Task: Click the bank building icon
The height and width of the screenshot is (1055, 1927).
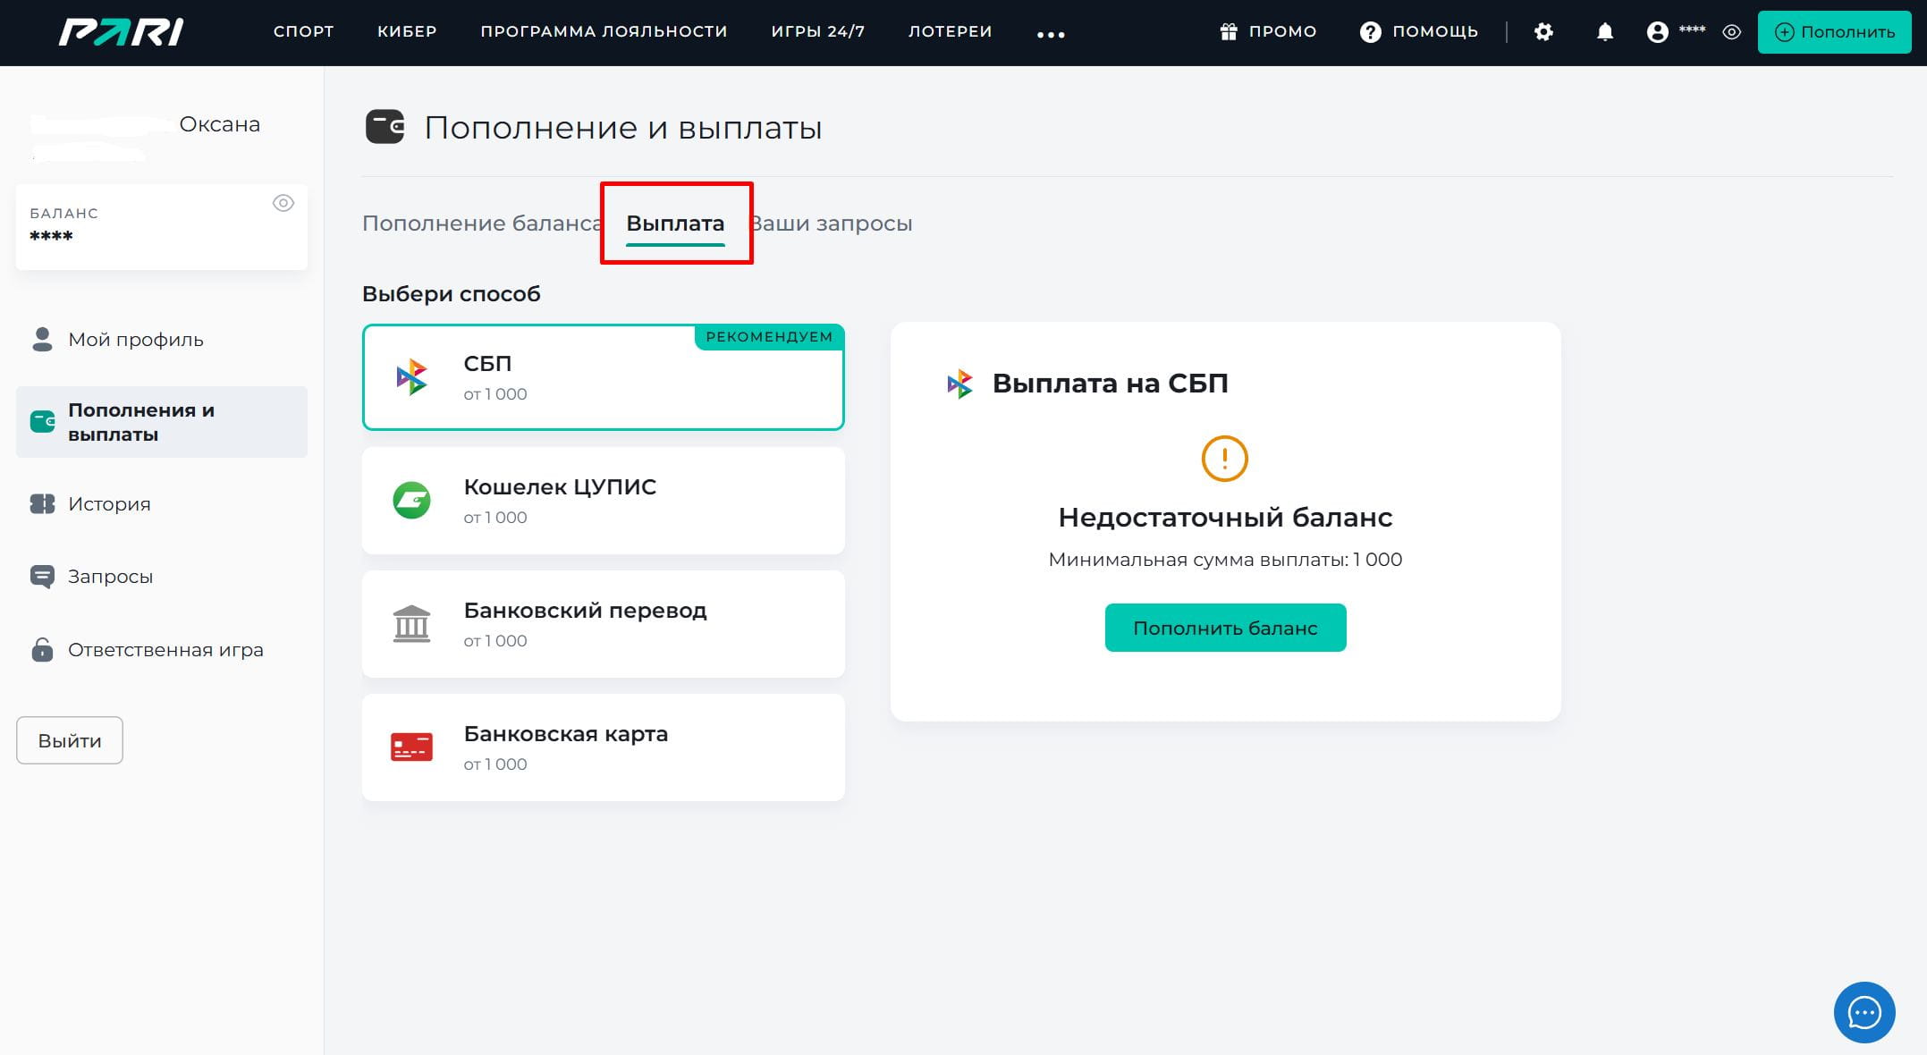Action: click(411, 624)
